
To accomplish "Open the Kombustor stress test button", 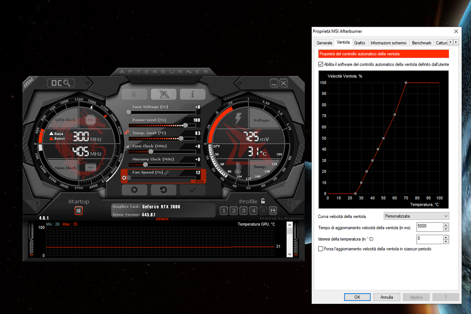I will tap(134, 94).
